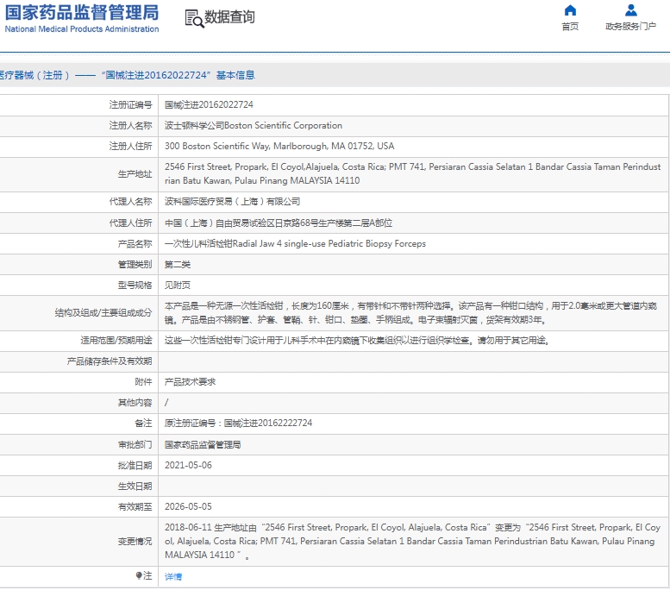Click the Boston Scientific Corporation registrant value
This screenshot has width=670, height=590.
pyautogui.click(x=254, y=125)
